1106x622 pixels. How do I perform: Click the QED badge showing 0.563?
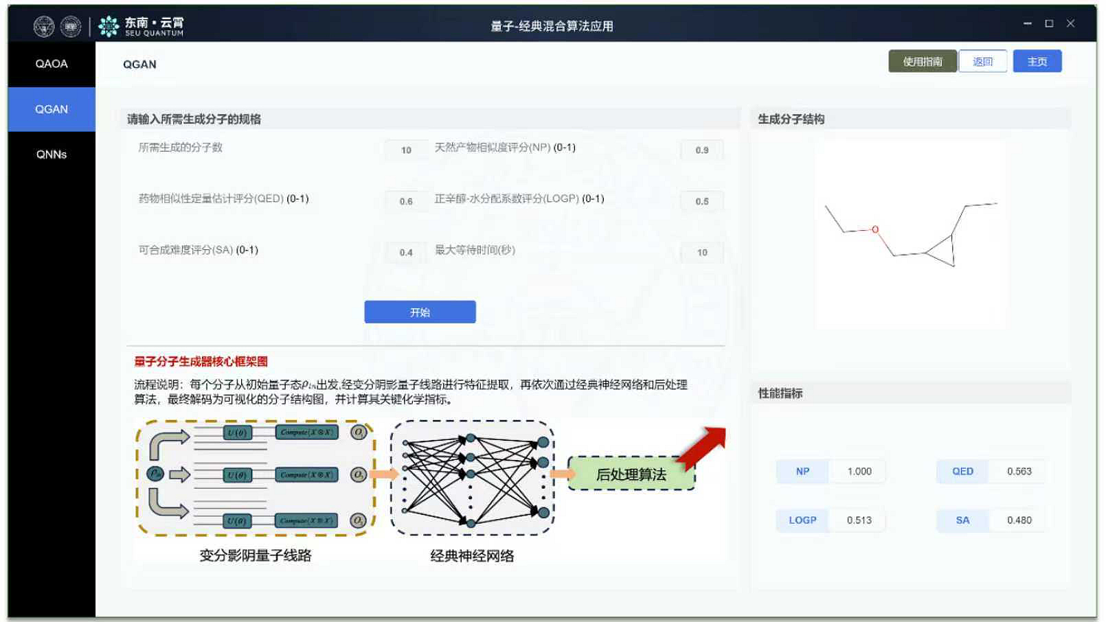pyautogui.click(x=962, y=472)
